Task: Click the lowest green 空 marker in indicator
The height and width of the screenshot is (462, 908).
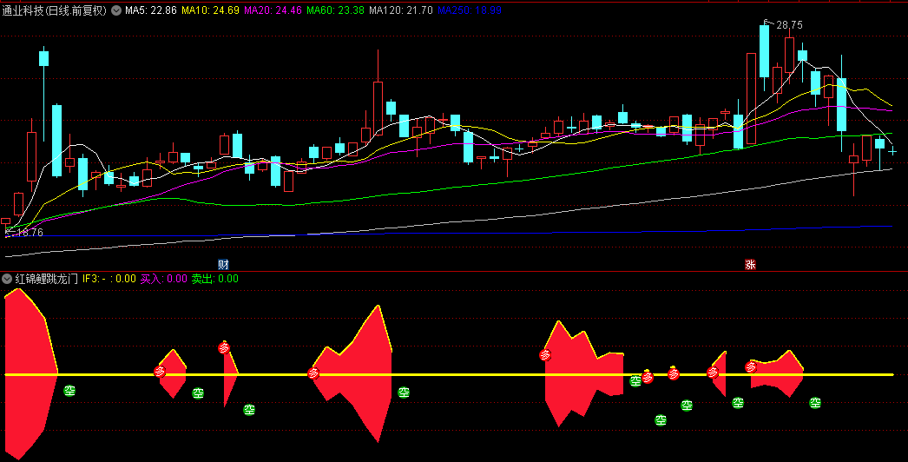Action: pyautogui.click(x=661, y=420)
